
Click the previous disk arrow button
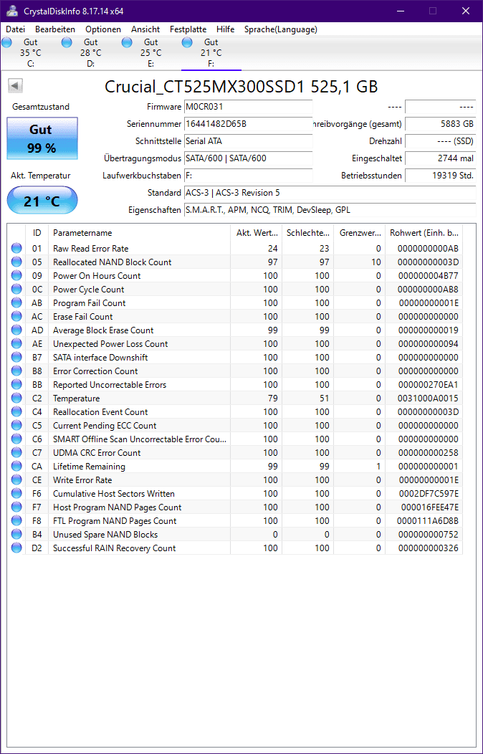(x=15, y=86)
